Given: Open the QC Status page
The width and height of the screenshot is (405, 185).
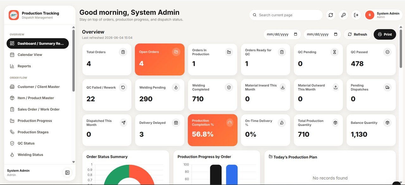Looking at the screenshot, I should point(38,143).
